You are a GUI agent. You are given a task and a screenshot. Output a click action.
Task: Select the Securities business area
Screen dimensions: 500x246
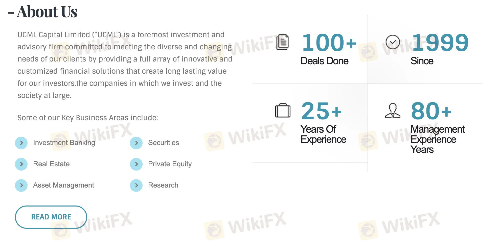coord(163,143)
